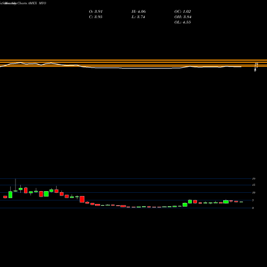
Task: Click the 'AMEX MYO' chart title
Action: [37, 3]
